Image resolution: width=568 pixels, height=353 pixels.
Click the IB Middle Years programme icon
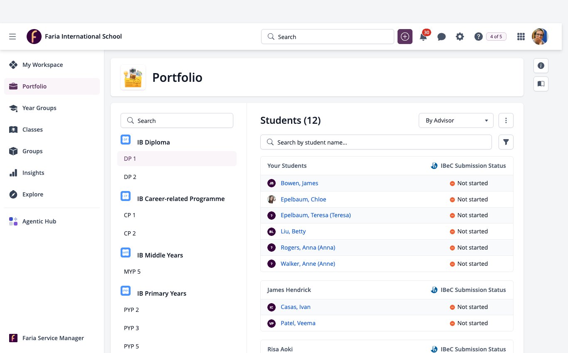tap(126, 252)
